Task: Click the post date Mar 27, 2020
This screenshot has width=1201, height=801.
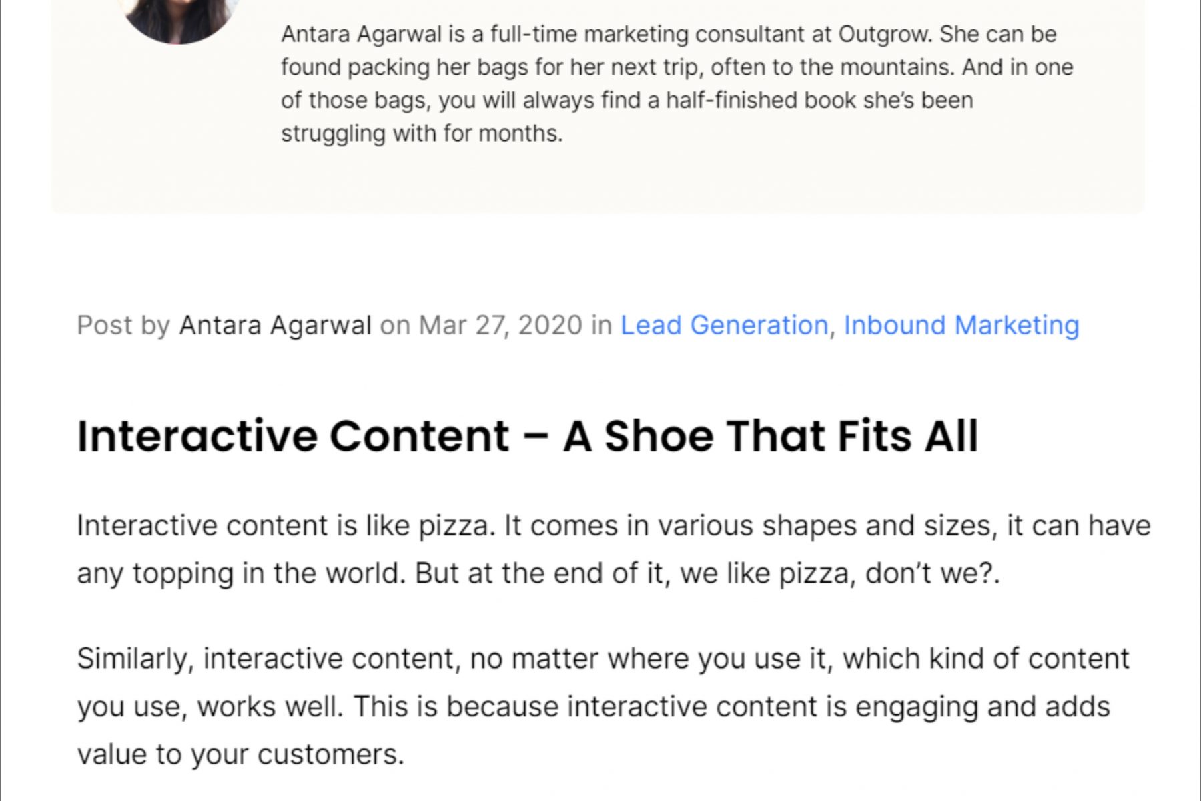Action: point(500,326)
